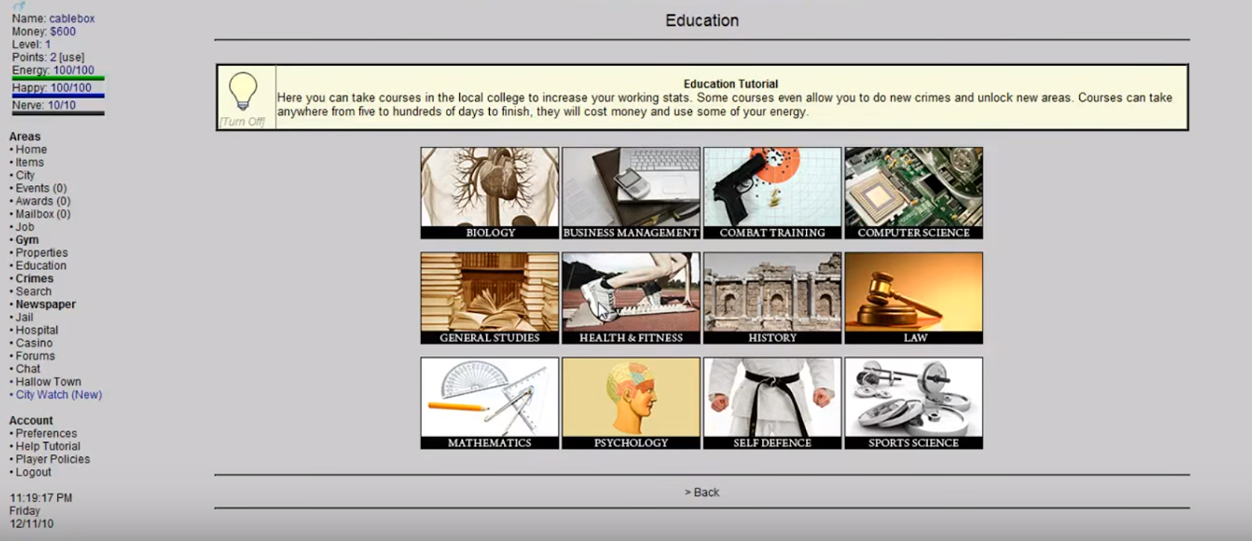Screen dimensions: 1252x541
Task: Open Crimes from the sidebar menu
Action: click(34, 278)
